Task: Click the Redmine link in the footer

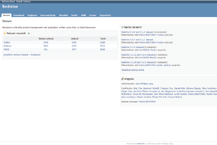Action: (x=140, y=143)
